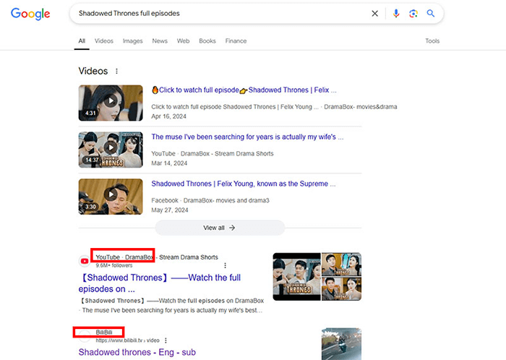Play the 4:31 video thumbnail
This screenshot has height=360, width=506.
111,103
